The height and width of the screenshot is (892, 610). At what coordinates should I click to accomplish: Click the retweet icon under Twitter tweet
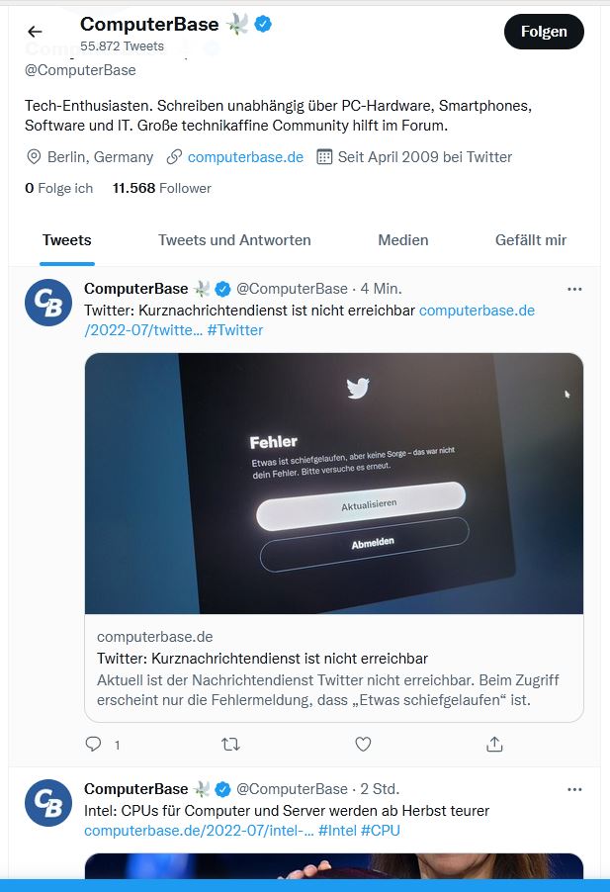tap(230, 744)
